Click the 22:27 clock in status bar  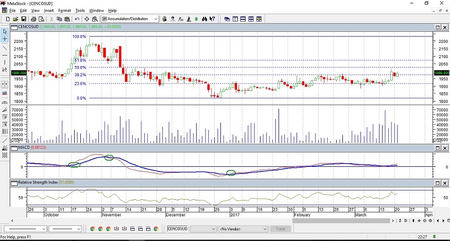click(x=422, y=237)
